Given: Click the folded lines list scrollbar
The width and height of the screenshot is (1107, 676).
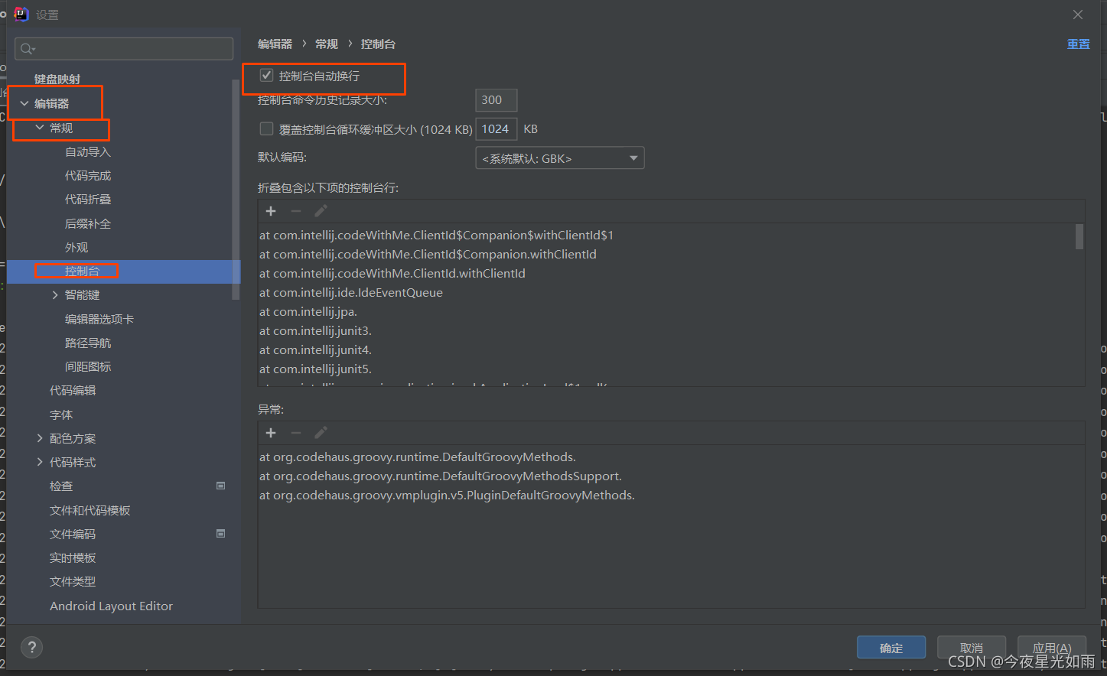Looking at the screenshot, I should [1079, 236].
